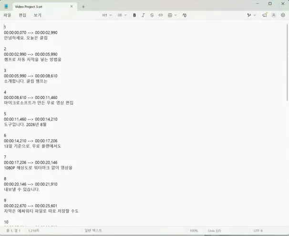
Task: Click the timestamp 00:00:00,070 --> 00:00:02,990
Action: tap(31, 32)
